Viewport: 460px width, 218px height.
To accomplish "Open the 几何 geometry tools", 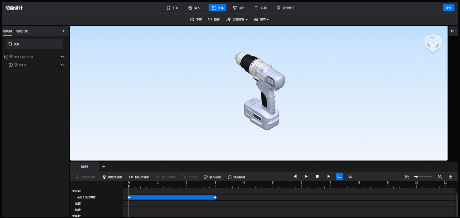I will pyautogui.click(x=261, y=8).
